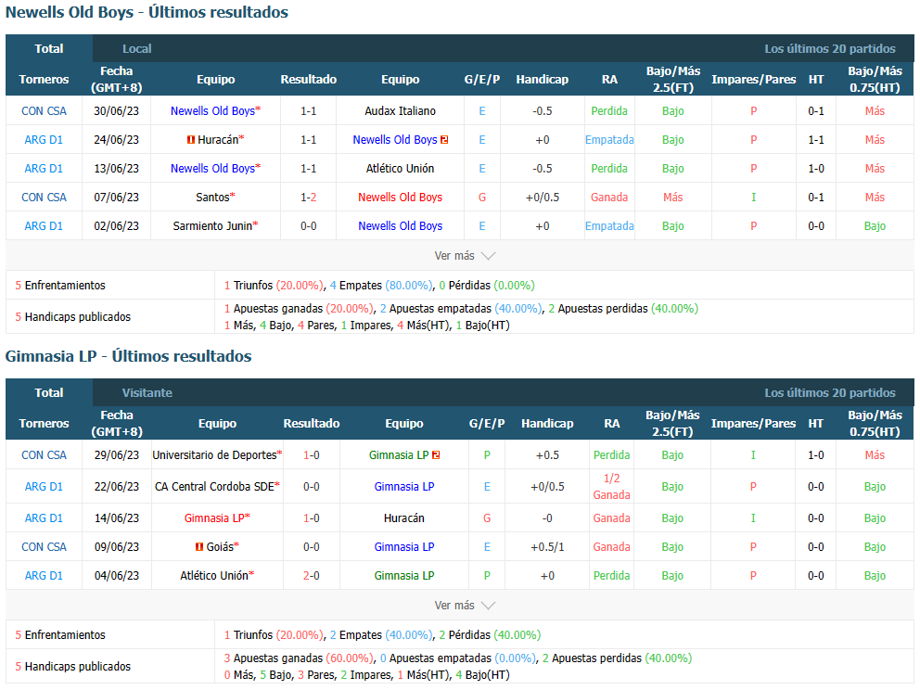Click Sarmiento Junin team name
The width and height of the screenshot is (920, 690).
(212, 226)
